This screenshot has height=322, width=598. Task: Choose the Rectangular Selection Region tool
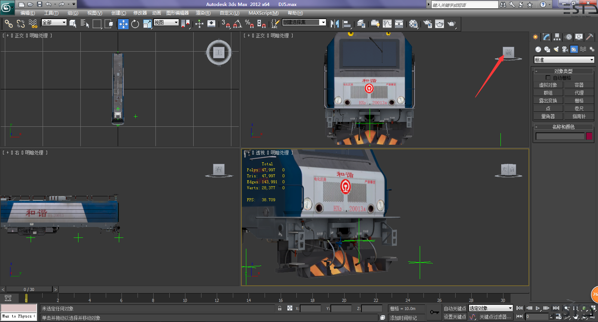[x=97, y=24]
